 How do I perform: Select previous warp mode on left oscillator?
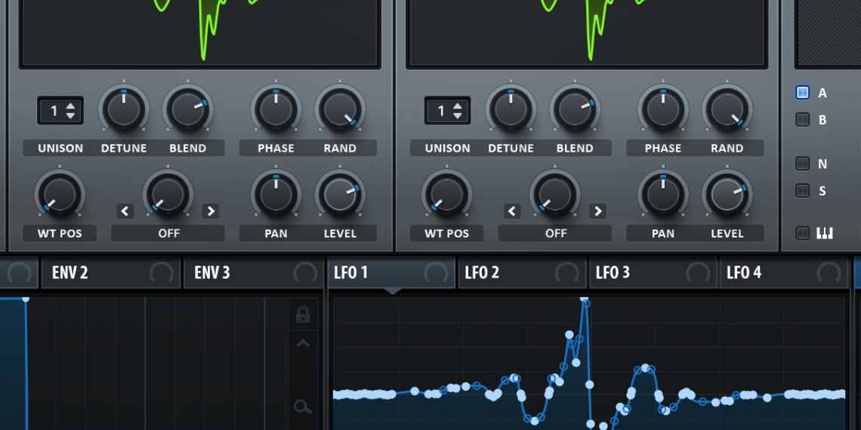(x=125, y=211)
